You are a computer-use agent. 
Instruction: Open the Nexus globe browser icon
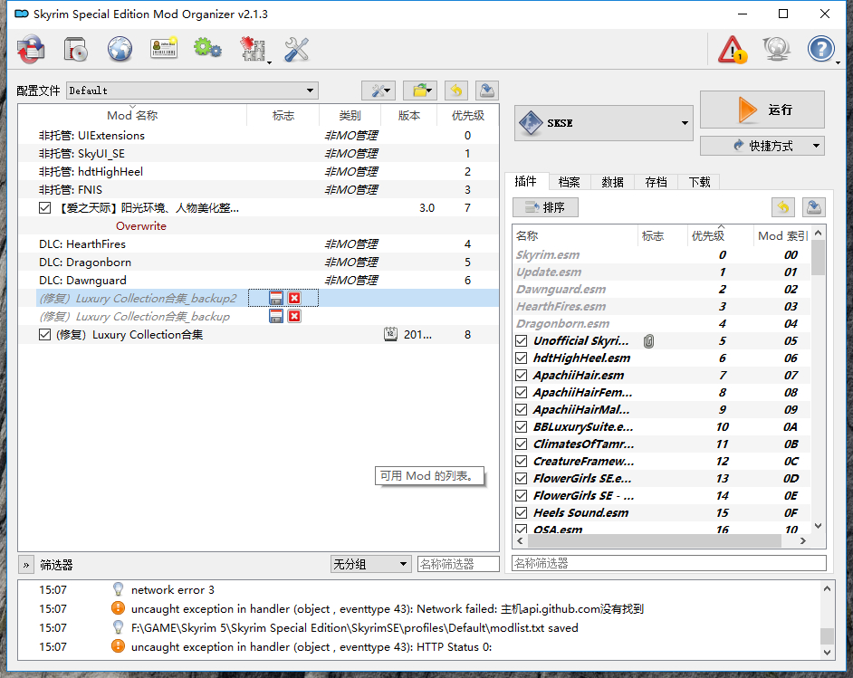[120, 50]
